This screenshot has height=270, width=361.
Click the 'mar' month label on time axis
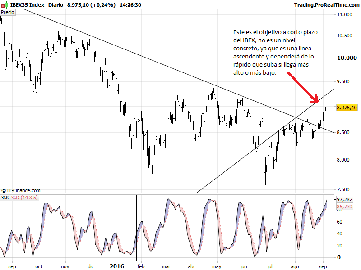[x=166, y=266]
